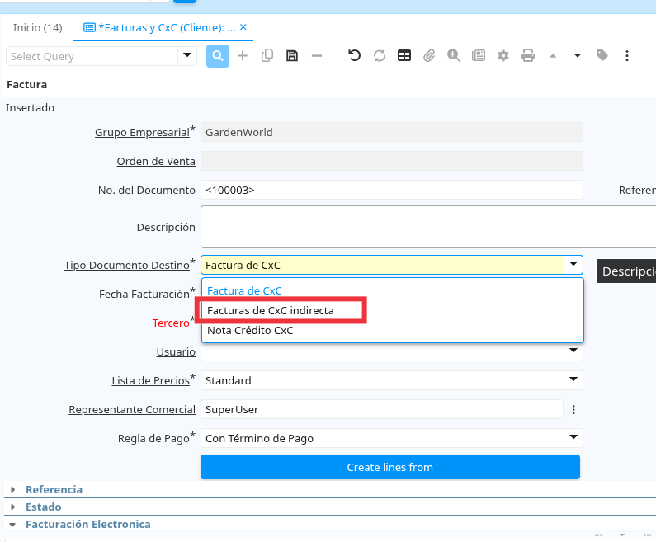656x542 pixels.
Task: Open Representante Comercial field options dots
Action: [573, 409]
